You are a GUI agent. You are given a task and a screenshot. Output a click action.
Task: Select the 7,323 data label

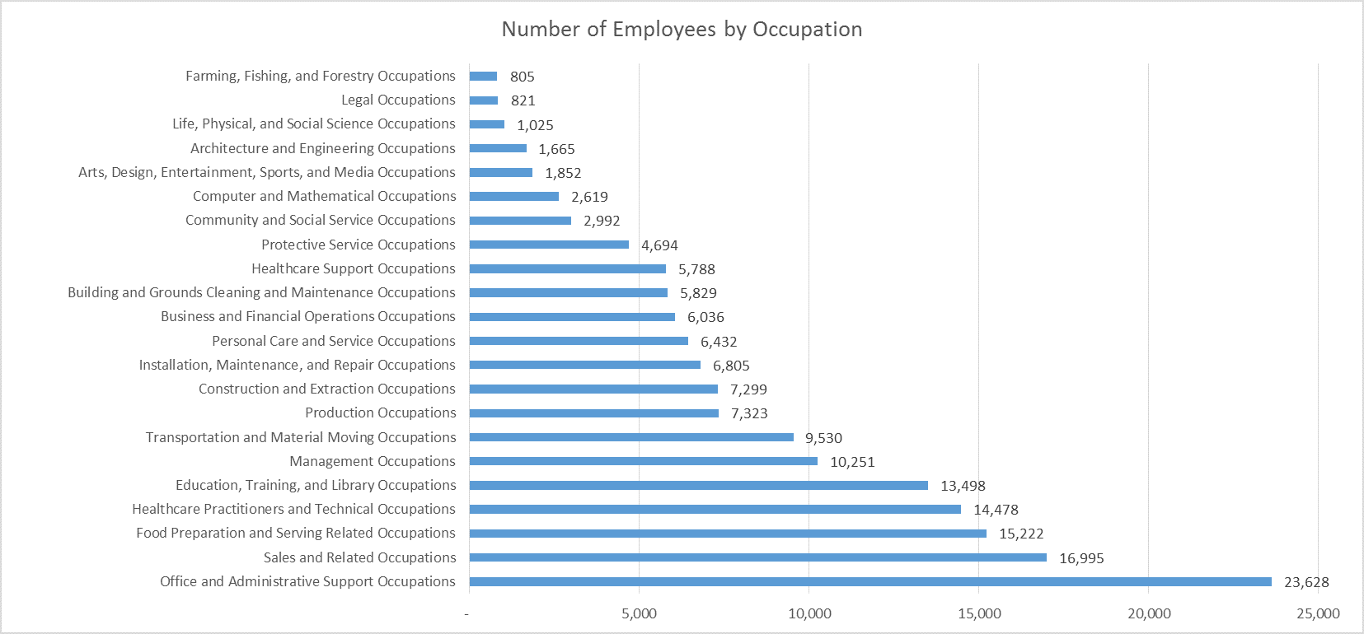click(749, 413)
